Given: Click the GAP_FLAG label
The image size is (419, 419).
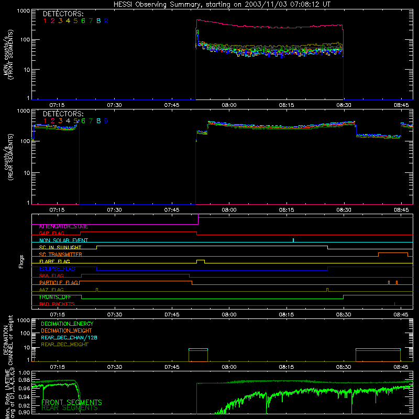Looking at the screenshot, I should (x=51, y=233).
